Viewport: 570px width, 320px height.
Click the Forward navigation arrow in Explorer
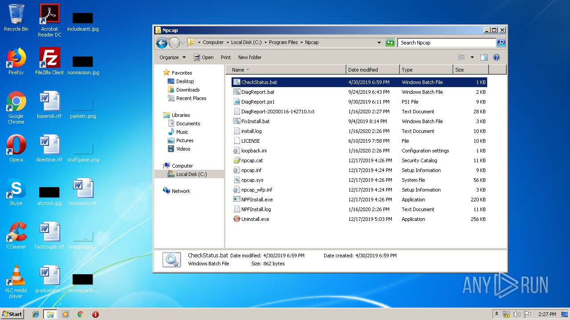click(x=174, y=43)
